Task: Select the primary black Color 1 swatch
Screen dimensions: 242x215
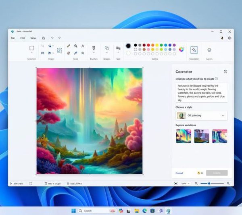Action: coord(128,46)
